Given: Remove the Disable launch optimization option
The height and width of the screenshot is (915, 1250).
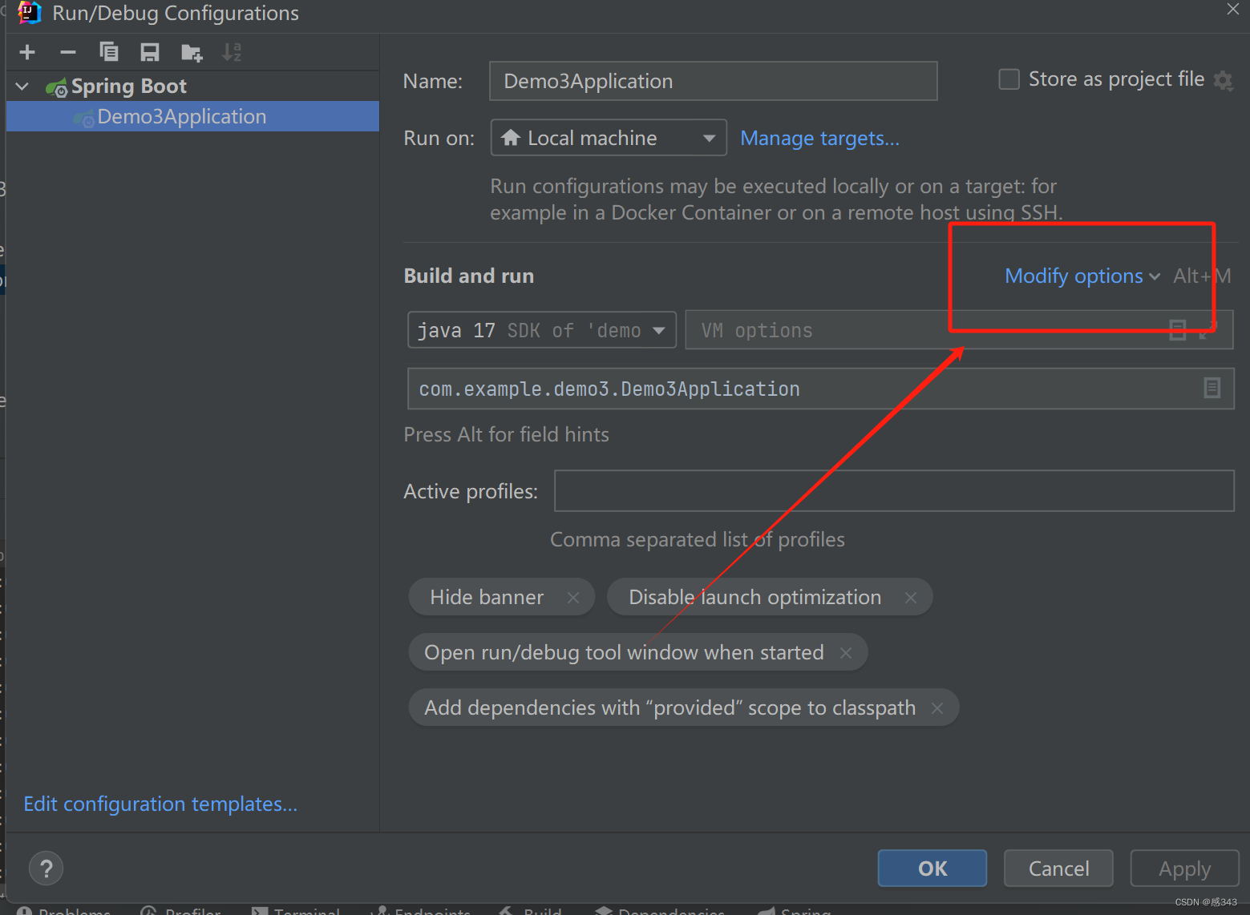Looking at the screenshot, I should coord(911,597).
